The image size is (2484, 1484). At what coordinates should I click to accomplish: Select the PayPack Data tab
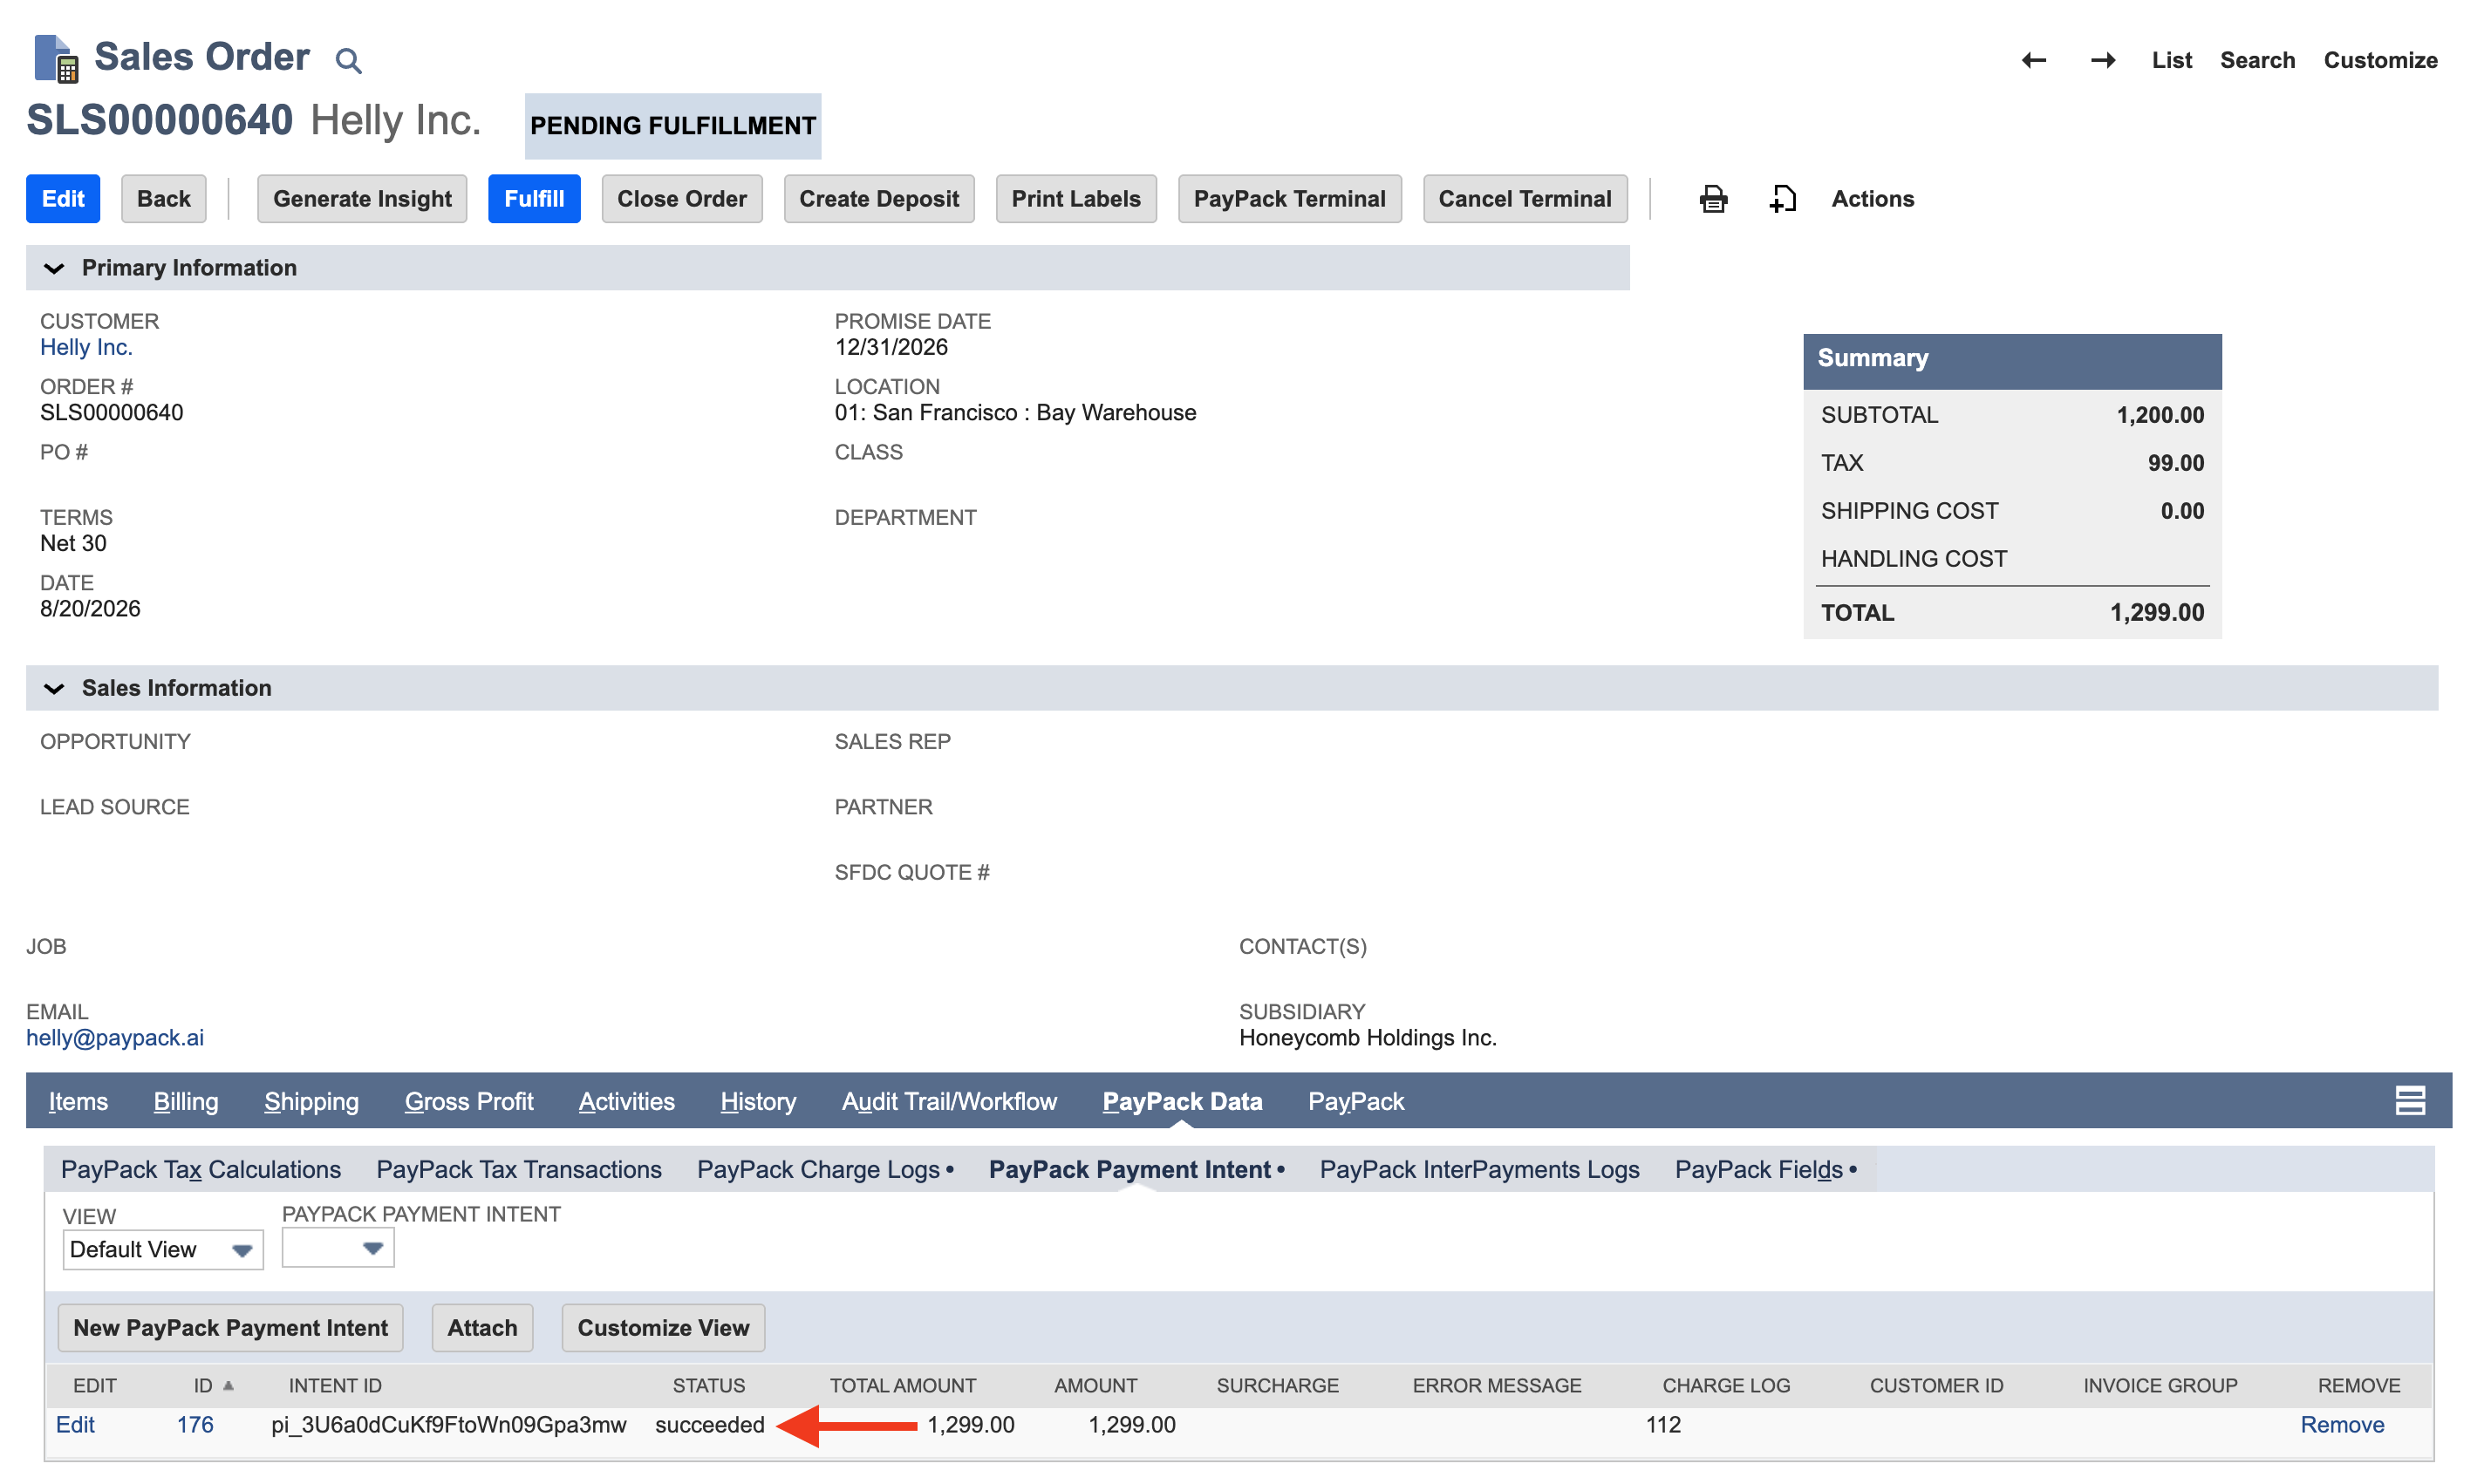[x=1182, y=1101]
